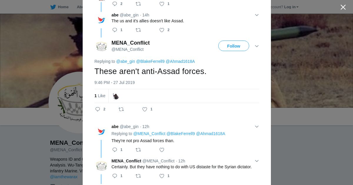Image resolution: width=353 pixels, height=185 pixels.
Task: Go to Home in top navigation
Action: click(63, 7)
